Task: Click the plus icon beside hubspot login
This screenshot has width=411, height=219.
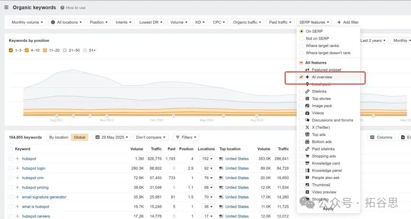Action: (17, 168)
